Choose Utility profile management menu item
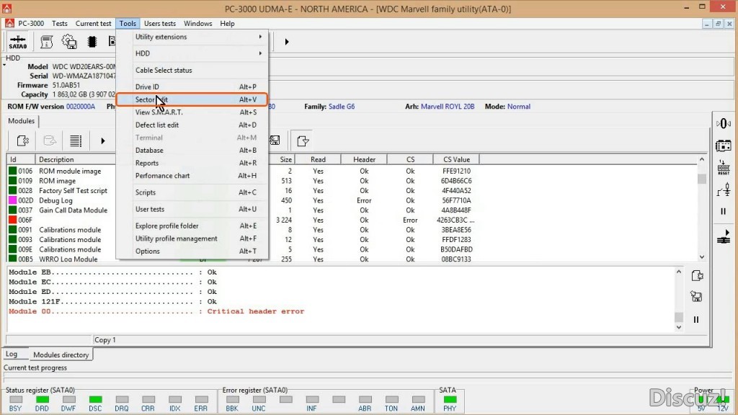This screenshot has width=738, height=415. click(x=192, y=238)
